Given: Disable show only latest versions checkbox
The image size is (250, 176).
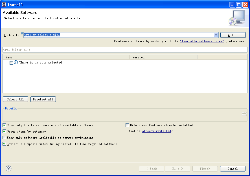Looking at the screenshot, I should (x=5, y=125).
